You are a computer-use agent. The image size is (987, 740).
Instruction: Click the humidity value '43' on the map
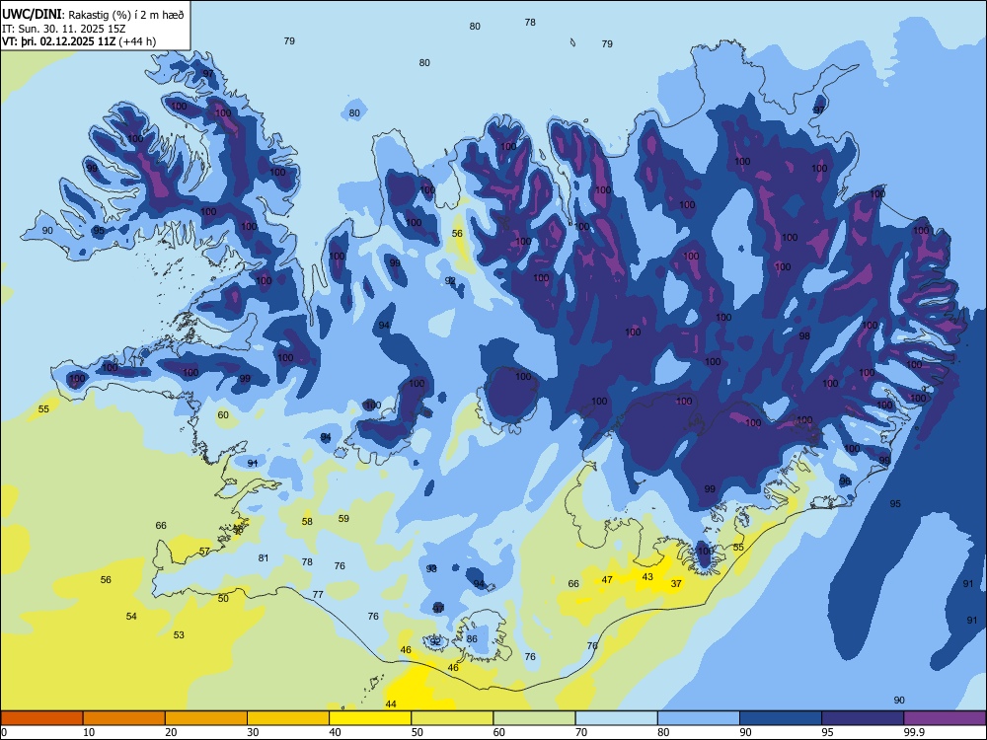pos(647,576)
